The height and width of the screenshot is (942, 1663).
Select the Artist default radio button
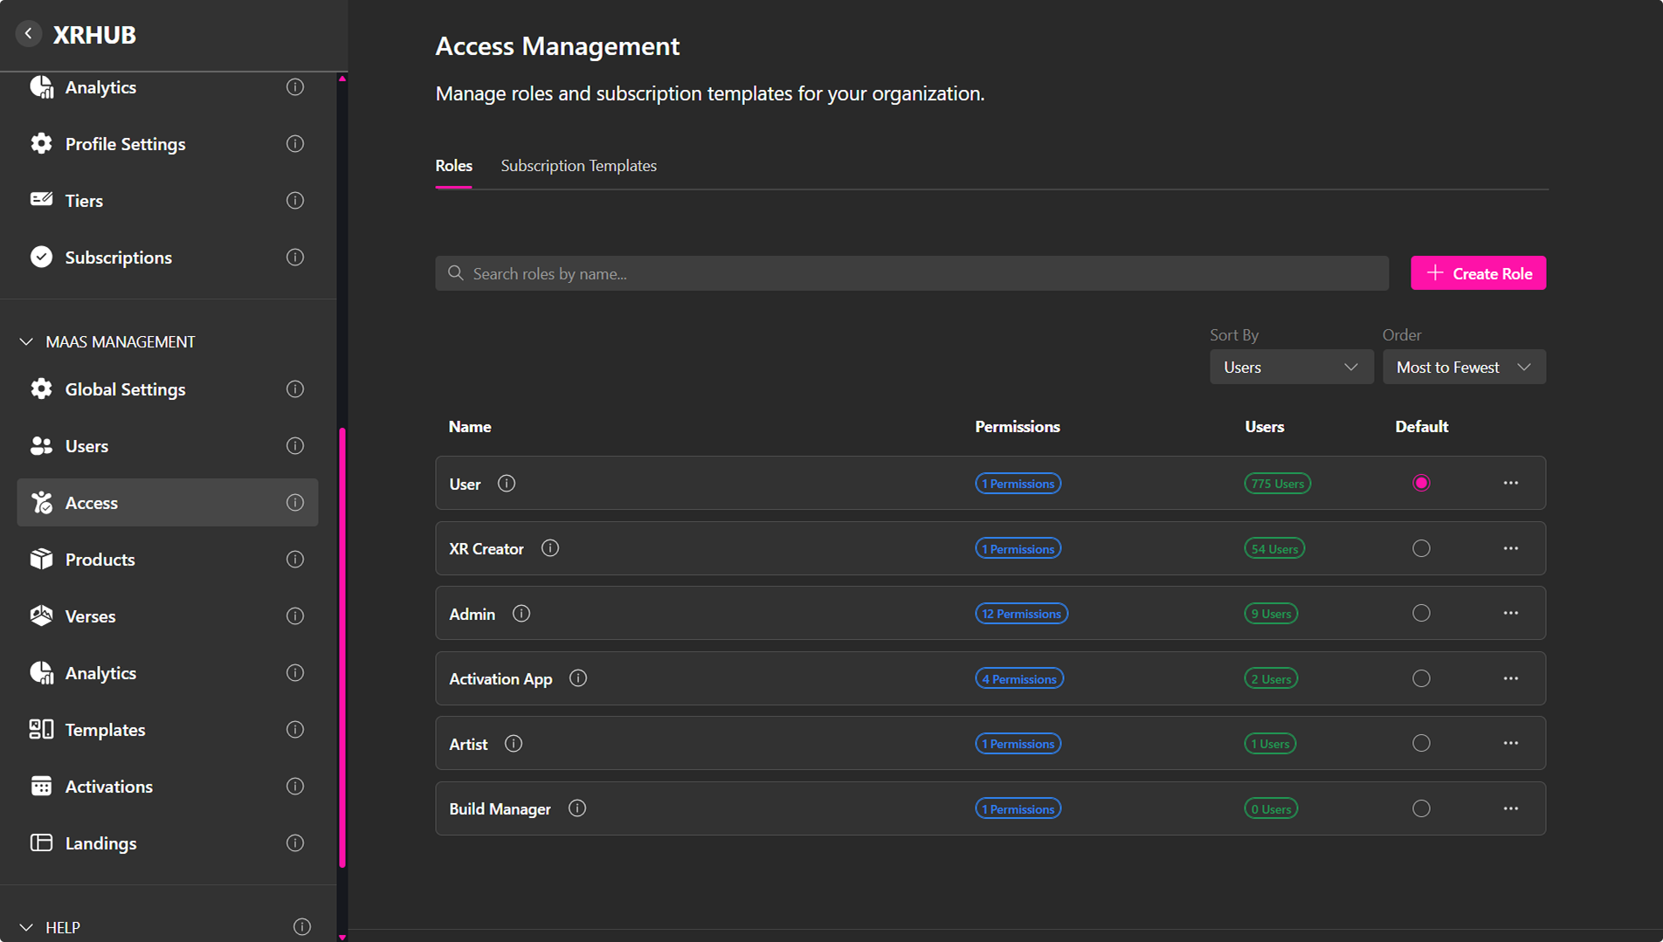point(1421,744)
